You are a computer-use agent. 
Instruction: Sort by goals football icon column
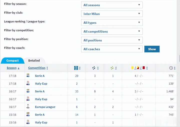click(x=95, y=68)
